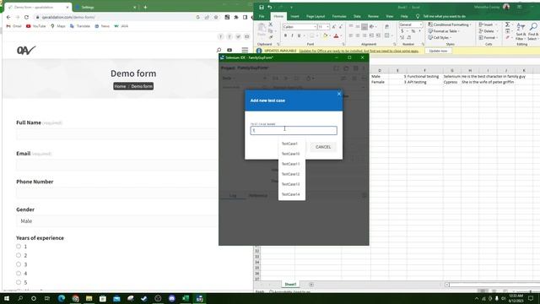This screenshot has height=304, width=540.
Task: Open the General number format dropdown
Action: coord(420,24)
